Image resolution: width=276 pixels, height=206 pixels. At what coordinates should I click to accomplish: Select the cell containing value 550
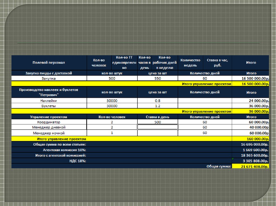pos(158,78)
